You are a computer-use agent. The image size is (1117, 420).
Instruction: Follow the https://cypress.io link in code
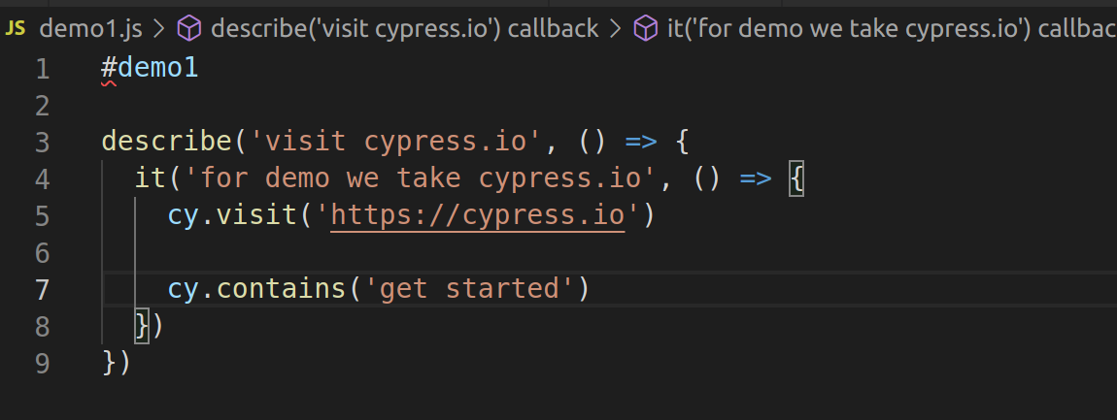pyautogui.click(x=477, y=214)
